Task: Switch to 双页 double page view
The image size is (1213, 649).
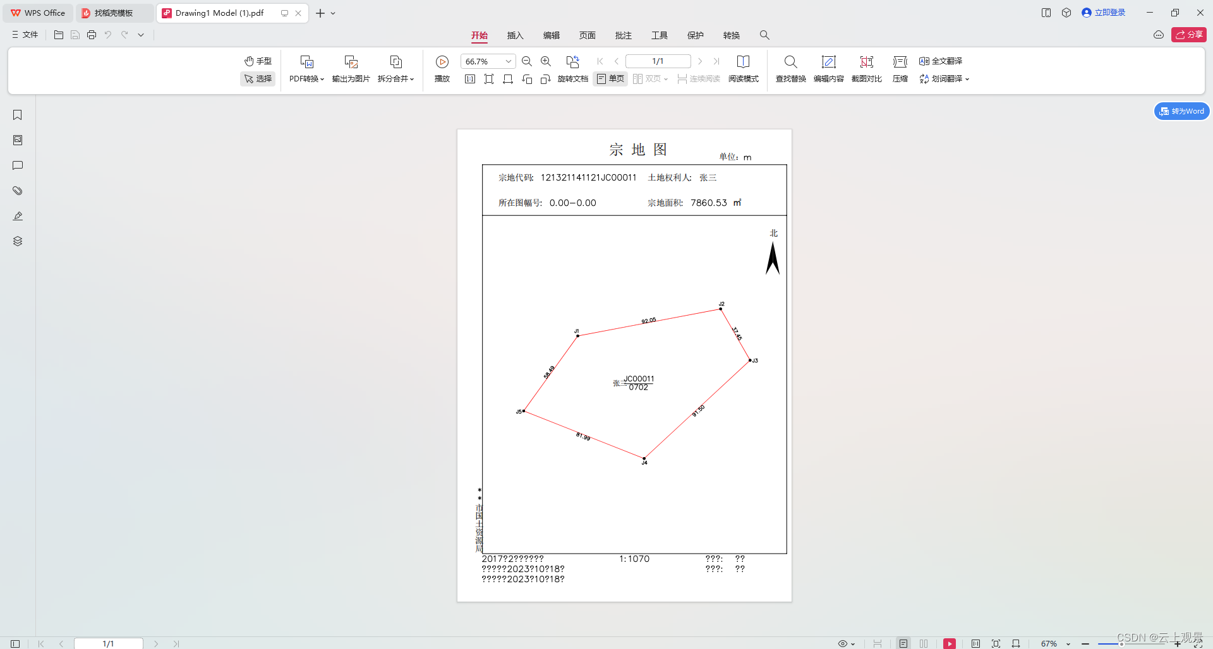Action: [650, 79]
